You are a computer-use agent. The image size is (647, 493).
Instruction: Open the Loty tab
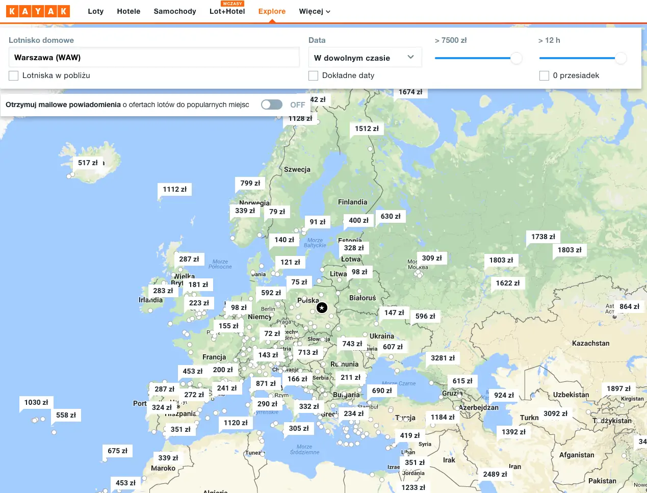point(95,11)
